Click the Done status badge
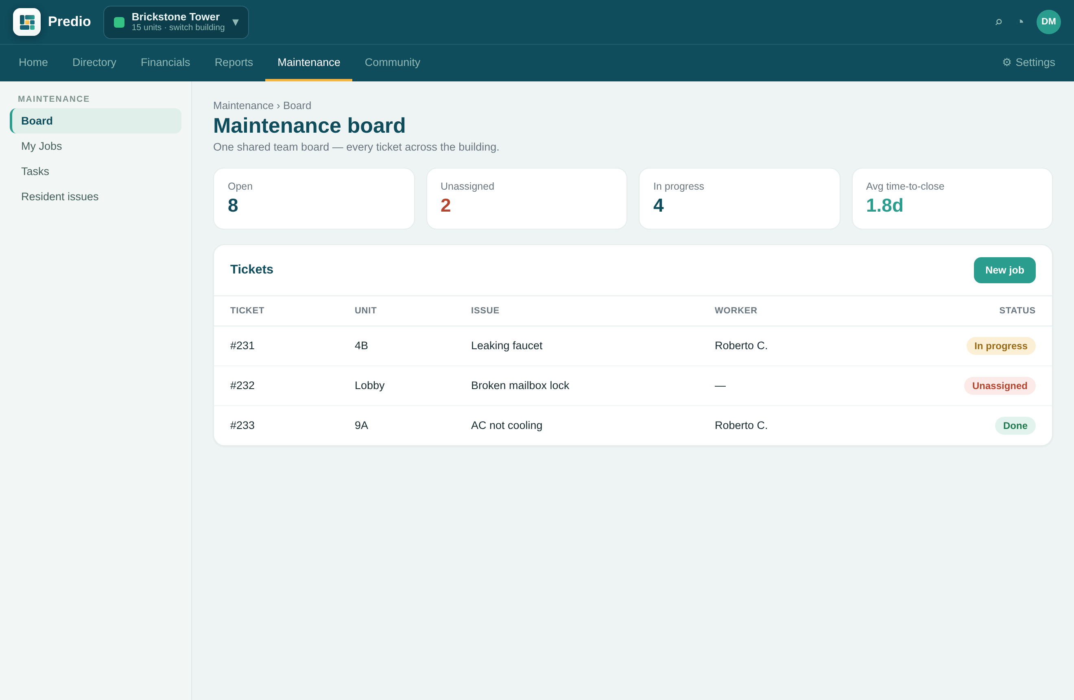Image resolution: width=1074 pixels, height=700 pixels. point(1015,426)
